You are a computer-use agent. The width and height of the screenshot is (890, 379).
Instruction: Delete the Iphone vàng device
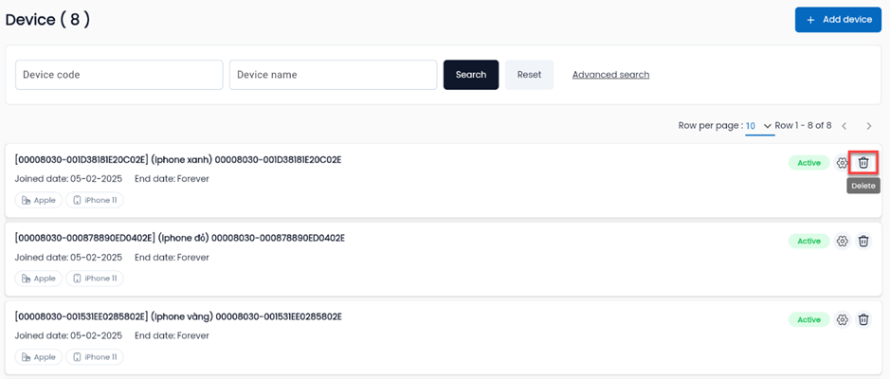(x=863, y=320)
